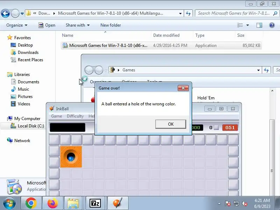This screenshot has height=210, width=280.
Task: Click the orange hole tile in InkBall
Action: [71, 157]
